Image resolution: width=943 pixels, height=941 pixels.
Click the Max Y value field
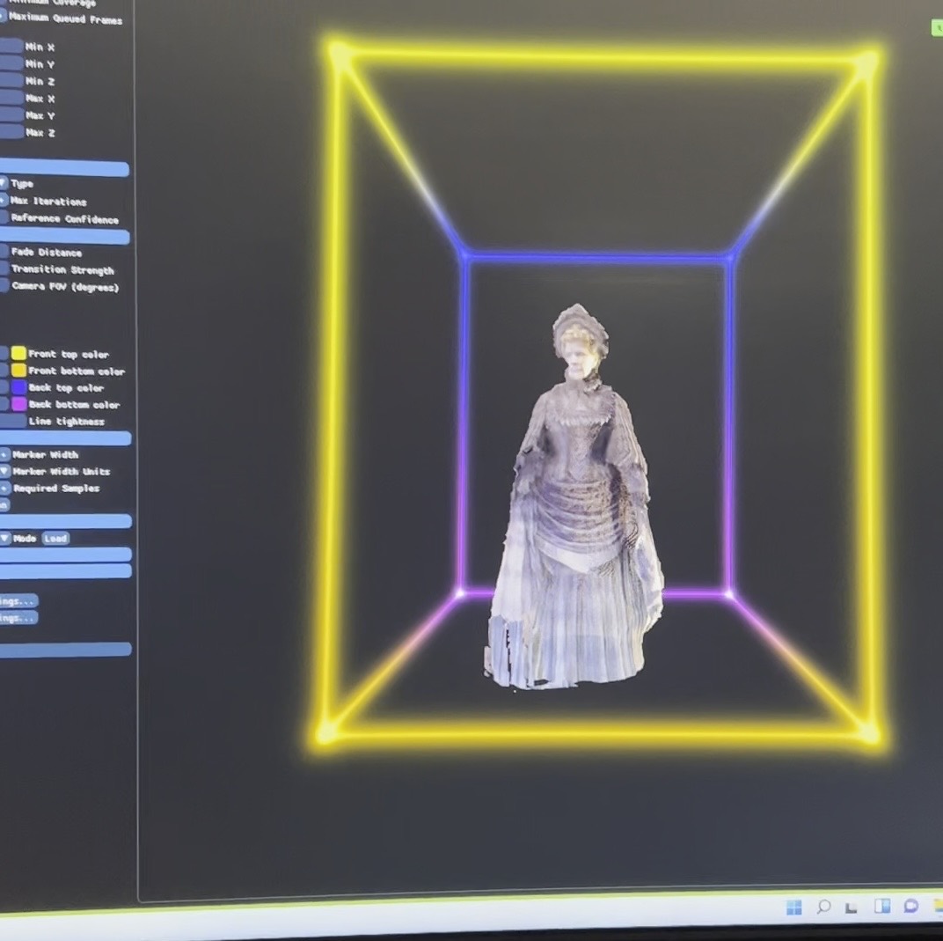tap(11, 114)
